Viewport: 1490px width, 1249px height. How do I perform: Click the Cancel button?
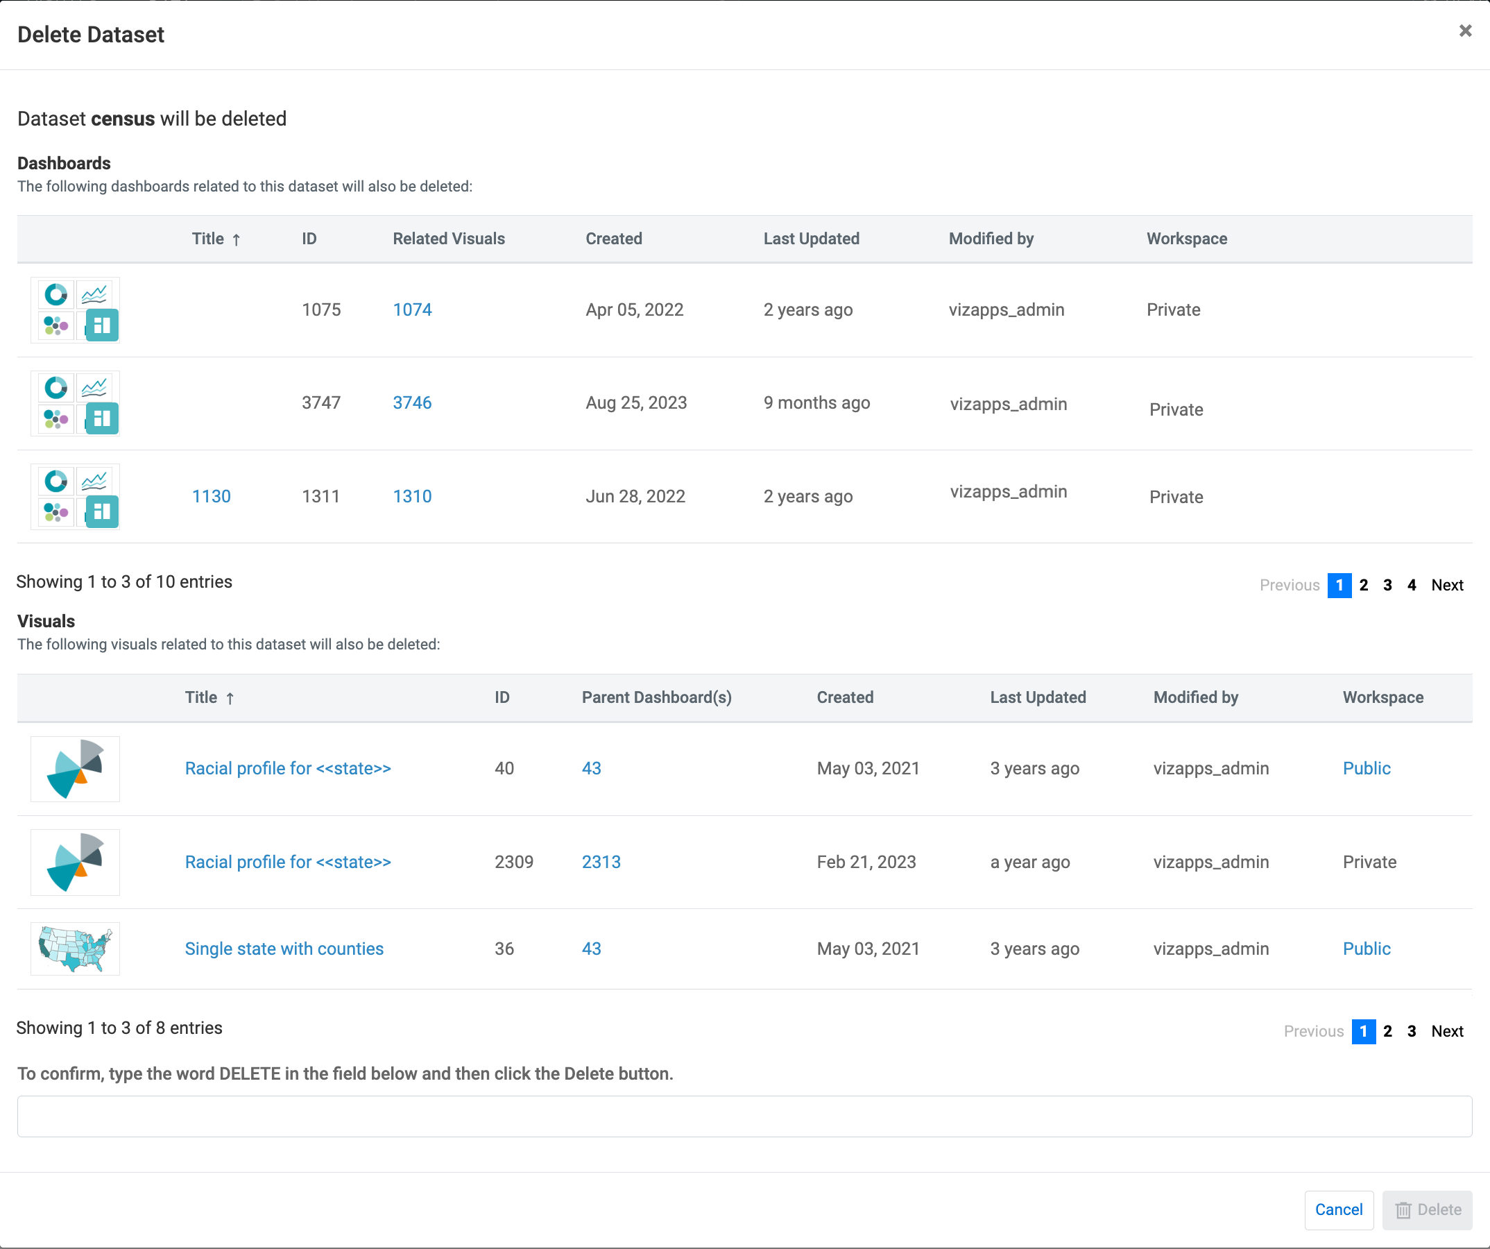pyautogui.click(x=1339, y=1210)
